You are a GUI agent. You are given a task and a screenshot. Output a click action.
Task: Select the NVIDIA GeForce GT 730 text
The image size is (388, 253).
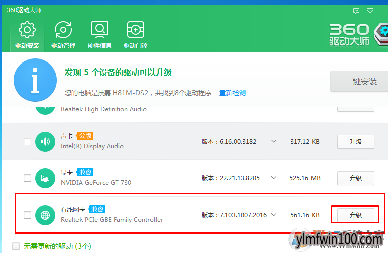96,183
